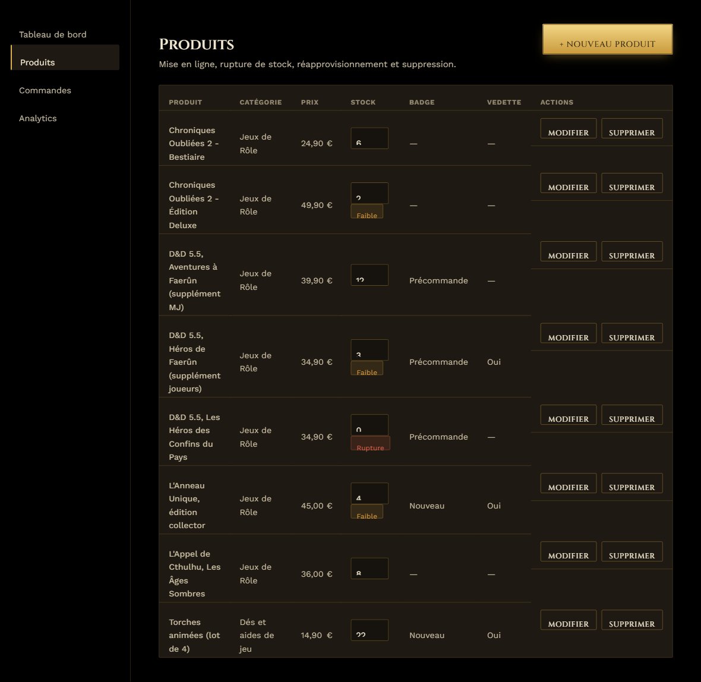Click the Badge column header
This screenshot has height=682, width=701.
422,102
